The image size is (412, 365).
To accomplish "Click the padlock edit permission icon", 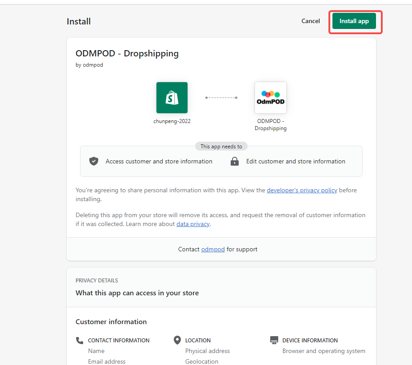I will click(x=235, y=161).
